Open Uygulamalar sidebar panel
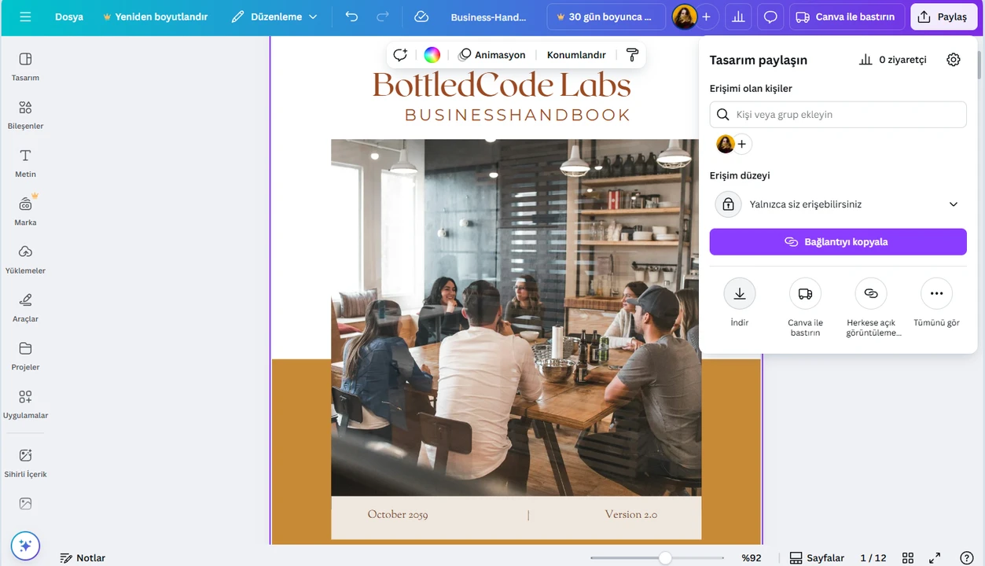Screen dimensions: 985x566 point(25,404)
